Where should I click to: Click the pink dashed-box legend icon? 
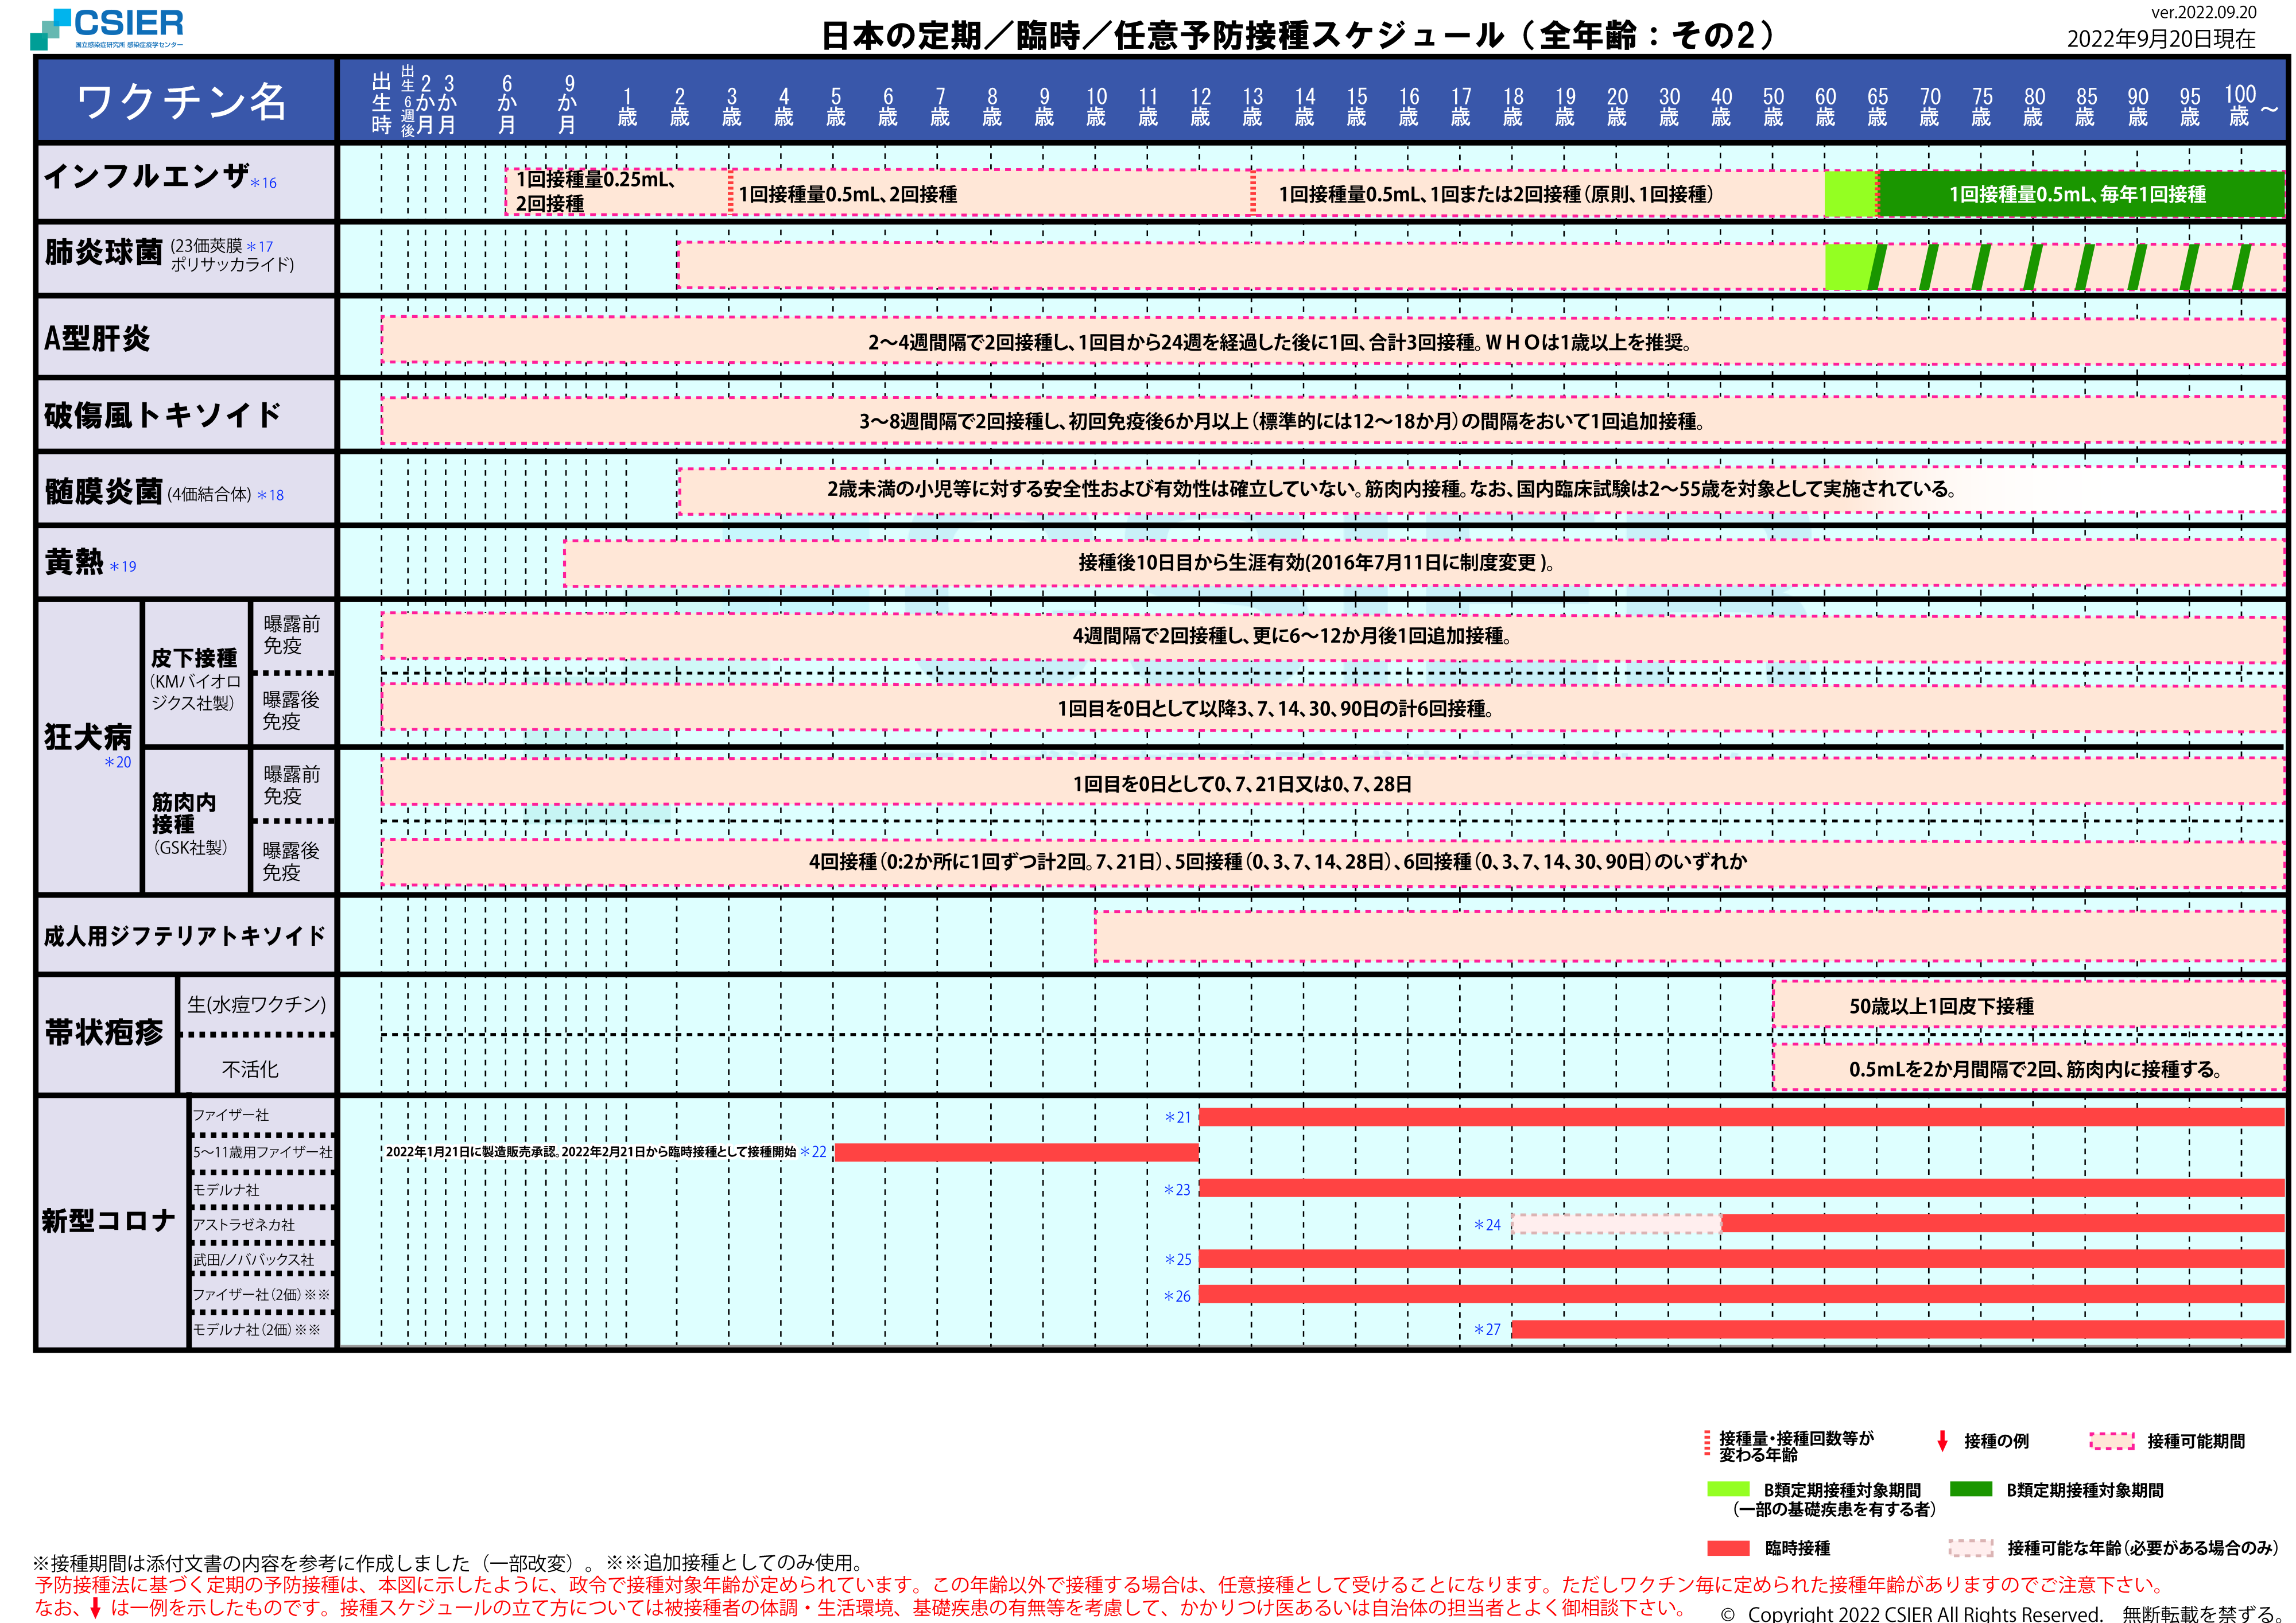point(2111,1441)
